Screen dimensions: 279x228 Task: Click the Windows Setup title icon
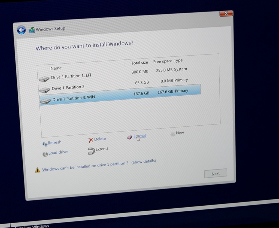point(32,30)
